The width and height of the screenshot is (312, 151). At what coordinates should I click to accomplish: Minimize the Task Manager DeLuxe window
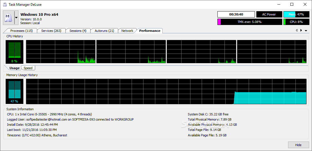(279, 4)
